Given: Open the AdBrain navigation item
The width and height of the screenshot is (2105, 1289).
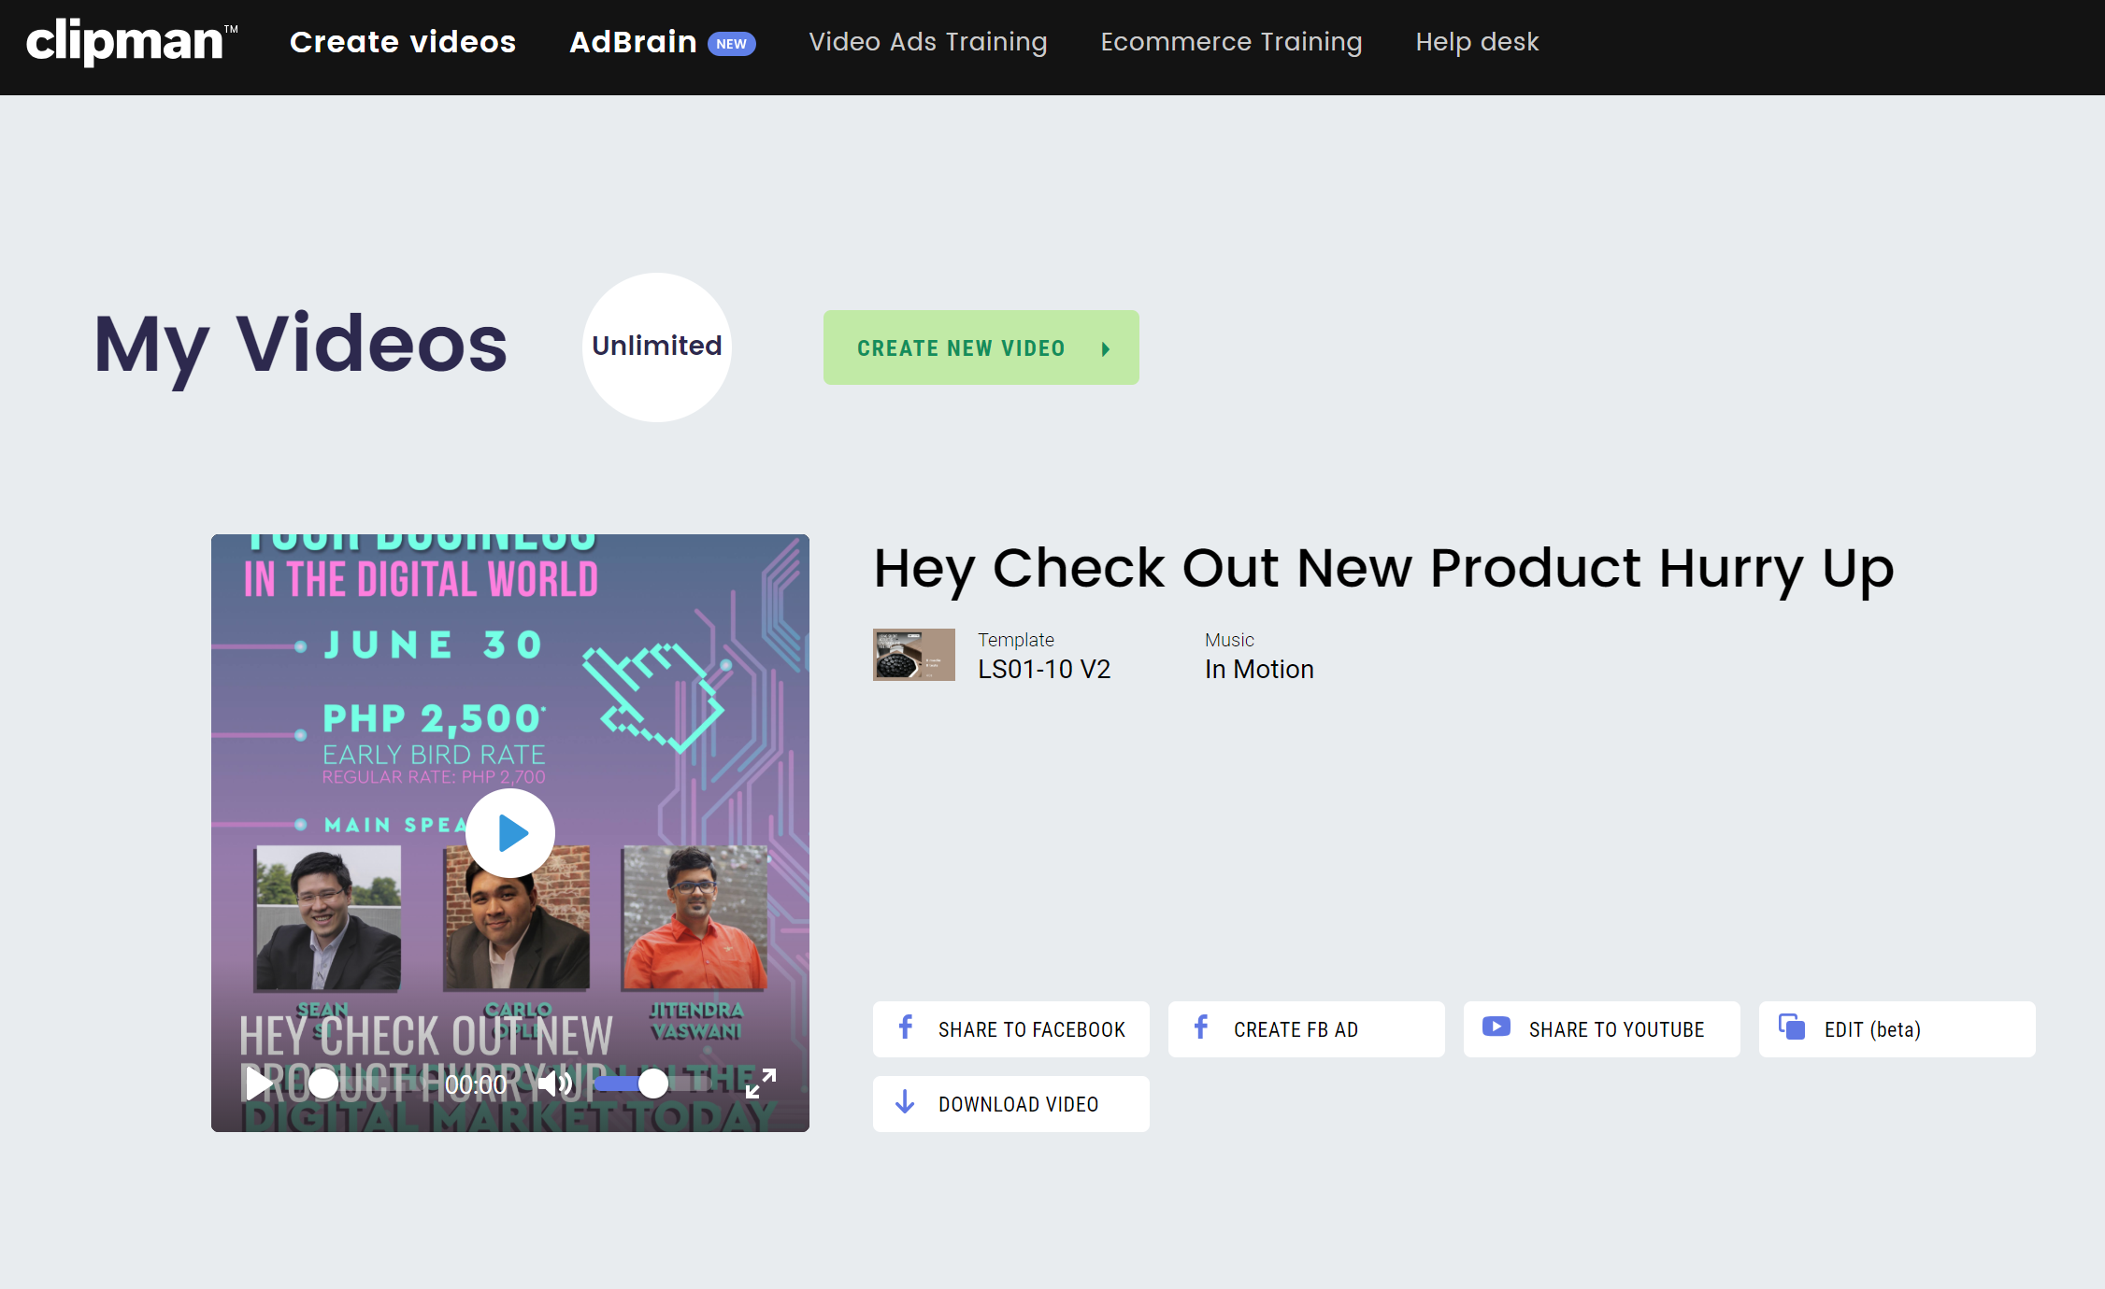Looking at the screenshot, I should [x=633, y=42].
